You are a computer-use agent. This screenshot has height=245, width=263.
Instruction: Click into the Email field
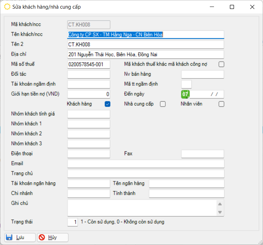coord(146,164)
